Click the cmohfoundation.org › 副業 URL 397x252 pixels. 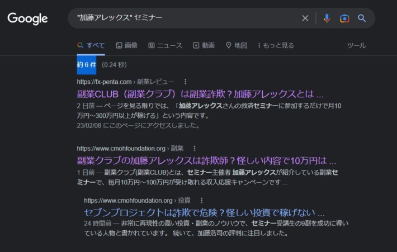click(130, 148)
